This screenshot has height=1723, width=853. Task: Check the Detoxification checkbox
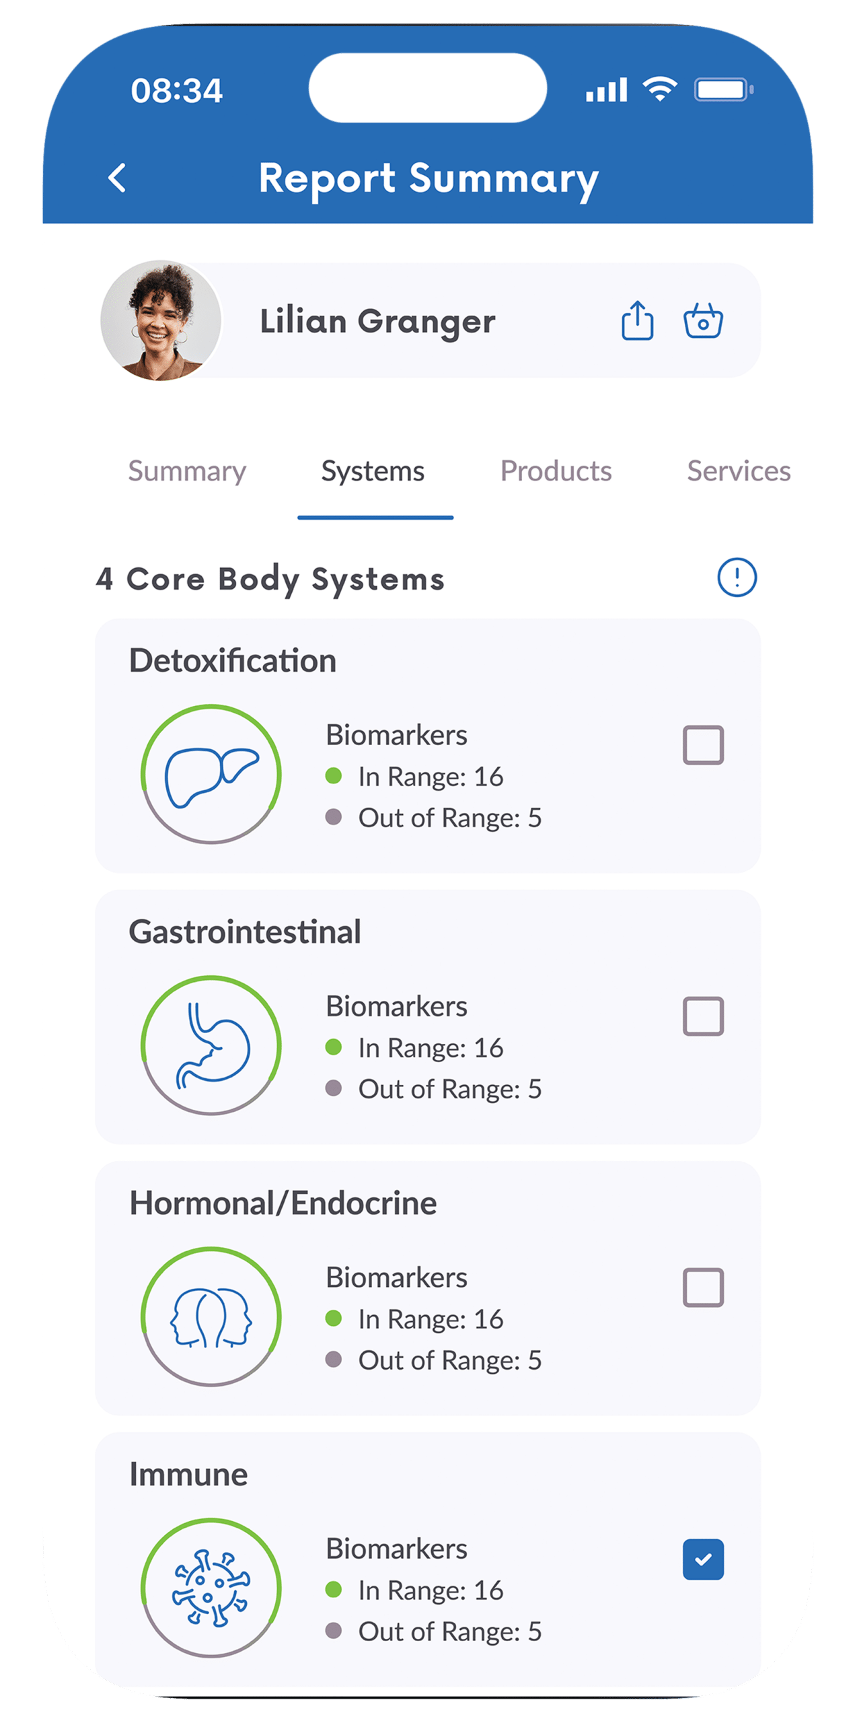click(x=703, y=745)
